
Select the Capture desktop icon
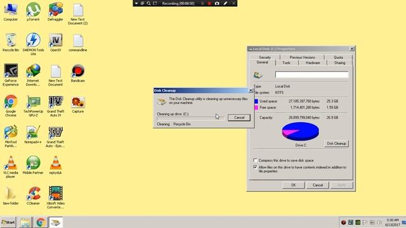[78, 104]
